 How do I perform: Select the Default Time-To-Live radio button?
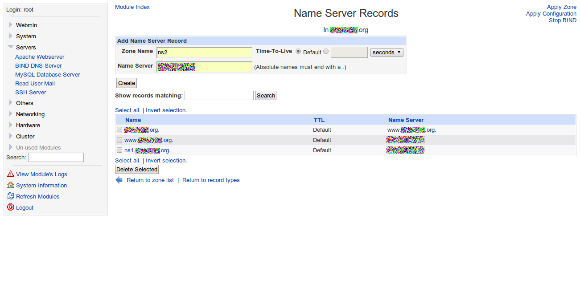tap(298, 52)
